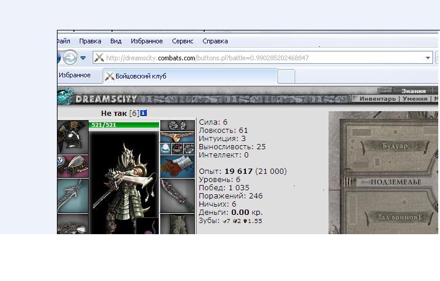Click the crossed swords icon in address bar
440x281 pixels.
click(x=99, y=57)
